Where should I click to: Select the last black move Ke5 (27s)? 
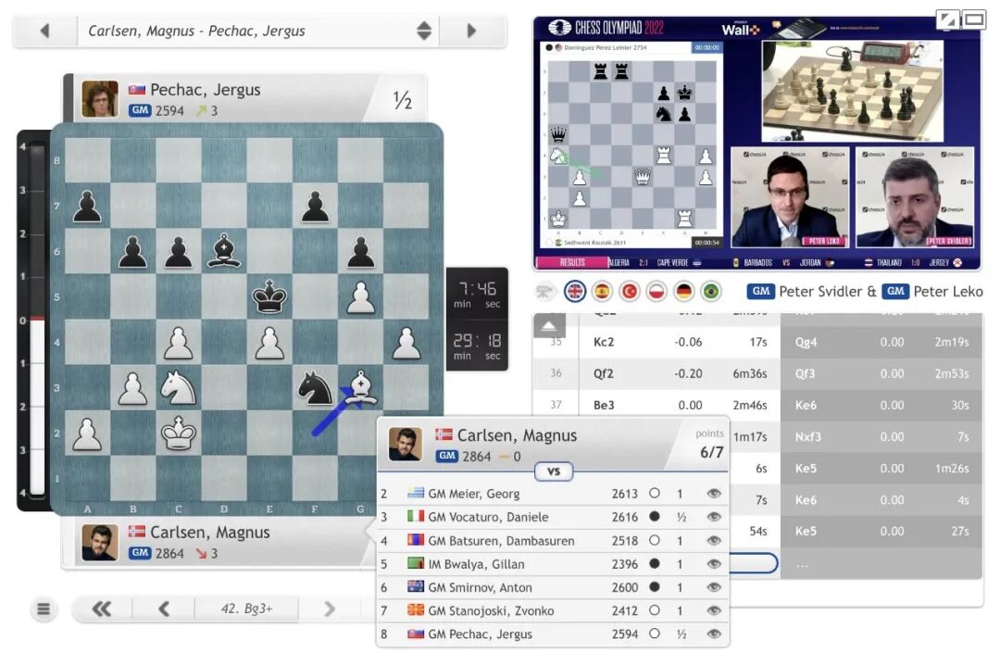[x=806, y=532]
